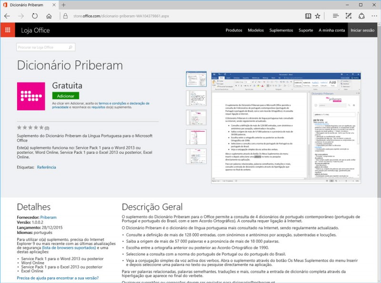
Task: Open the Office app launcher grid
Action: tap(7, 30)
